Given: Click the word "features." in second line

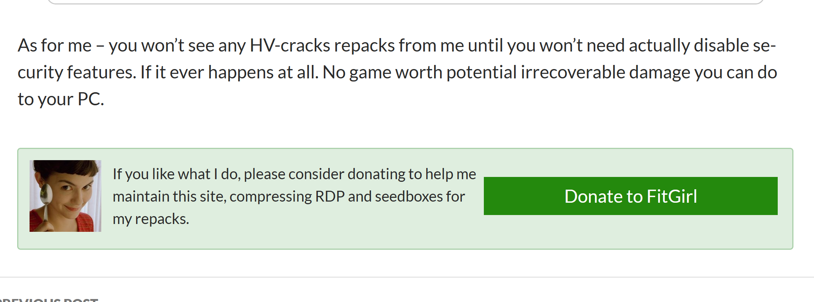Looking at the screenshot, I should 101,72.
